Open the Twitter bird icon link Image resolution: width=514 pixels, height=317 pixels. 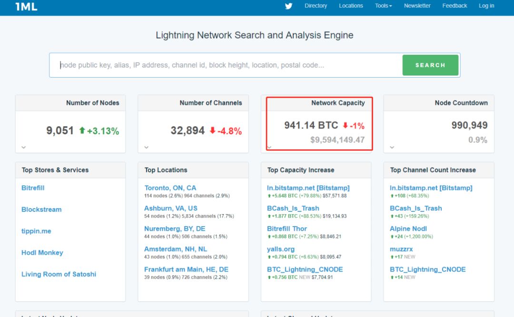[288, 6]
